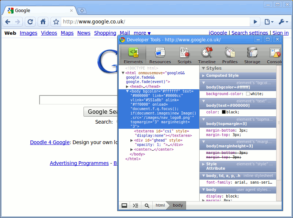293x218 pixels.
Task: Activate the magnifier element inspect tool
Action: (x=147, y=206)
